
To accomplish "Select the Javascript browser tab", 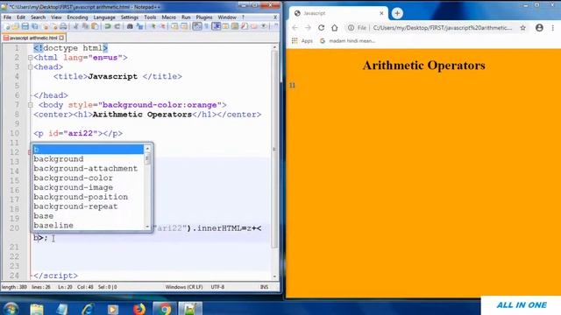I will (338, 13).
